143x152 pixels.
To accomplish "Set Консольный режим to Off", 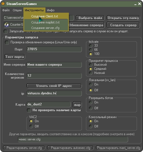I will [91, 126].
